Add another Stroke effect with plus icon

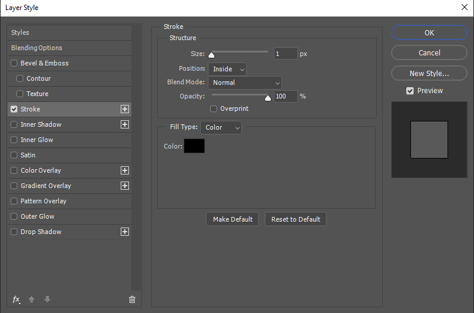tap(125, 109)
